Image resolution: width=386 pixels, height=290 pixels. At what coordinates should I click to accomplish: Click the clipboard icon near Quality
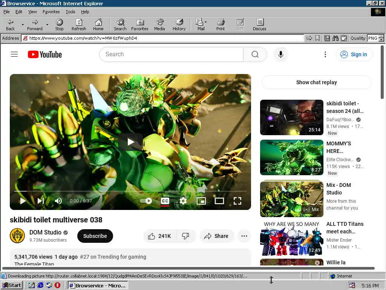click(x=344, y=38)
